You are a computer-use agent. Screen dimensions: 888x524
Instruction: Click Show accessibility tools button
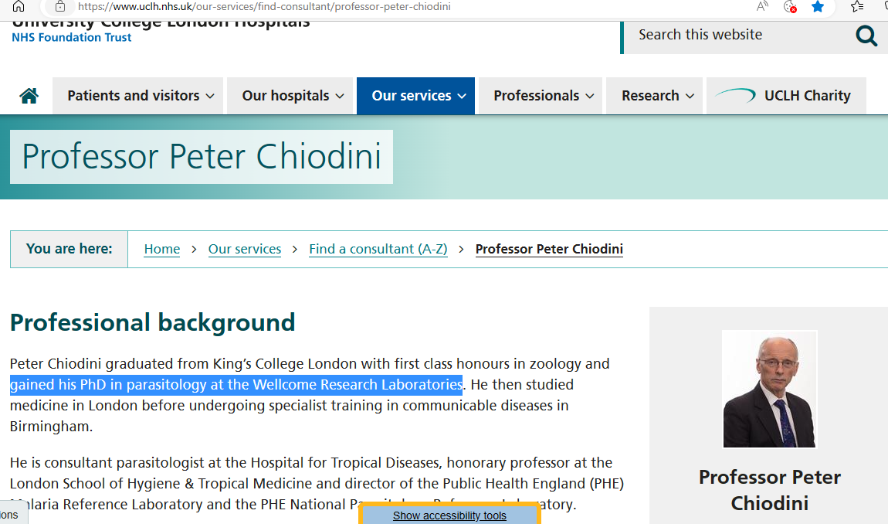coord(449,515)
